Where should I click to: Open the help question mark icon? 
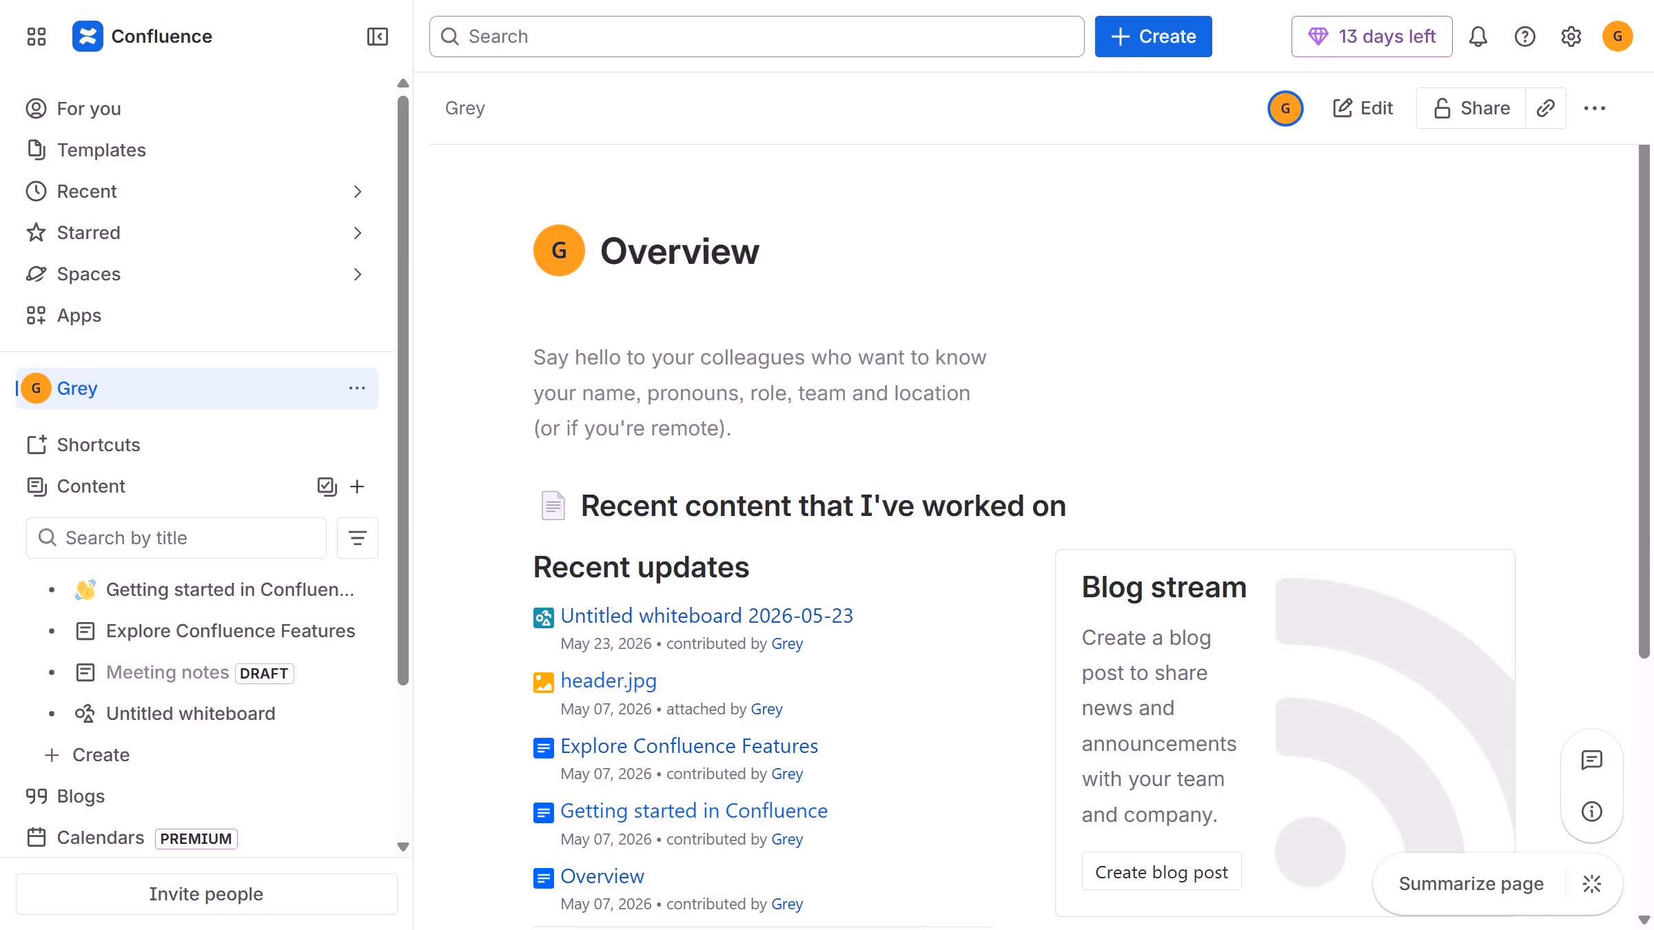click(x=1524, y=37)
